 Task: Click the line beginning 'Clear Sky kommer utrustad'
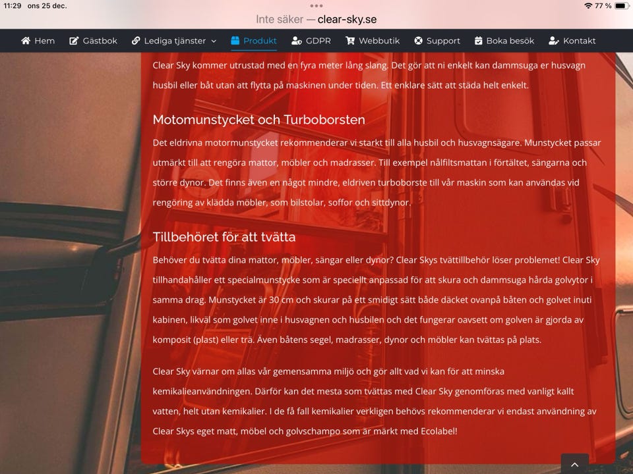(369, 65)
